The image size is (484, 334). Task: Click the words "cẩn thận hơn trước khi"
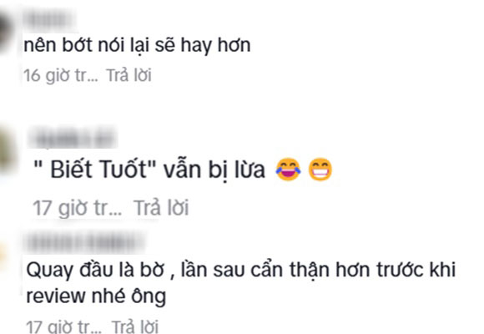tap(353, 270)
